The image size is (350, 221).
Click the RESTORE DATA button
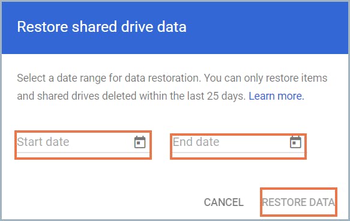pos(298,202)
